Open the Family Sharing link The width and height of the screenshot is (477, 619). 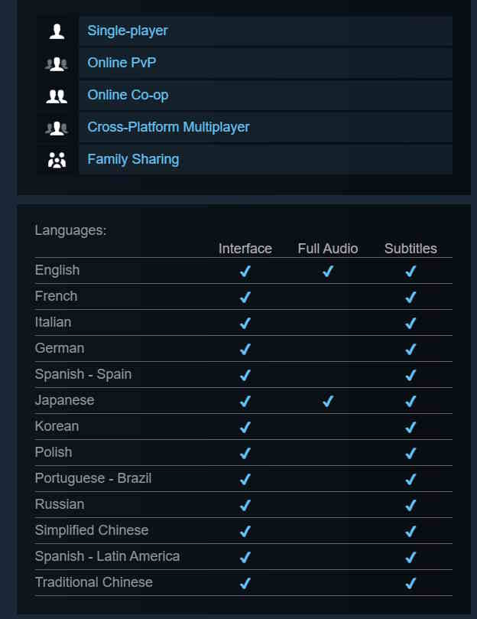pos(133,160)
